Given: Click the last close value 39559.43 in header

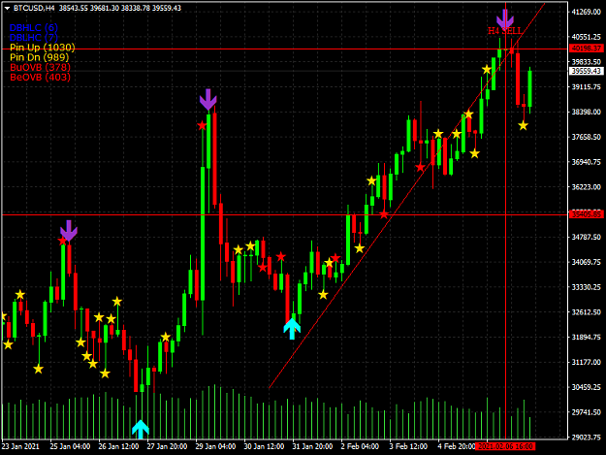Looking at the screenshot, I should [167, 8].
